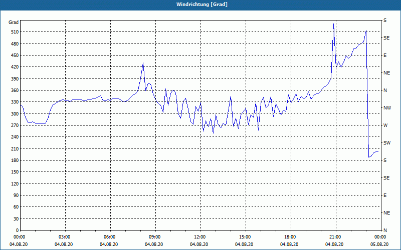Select the 12:00 time label

tap(201, 237)
